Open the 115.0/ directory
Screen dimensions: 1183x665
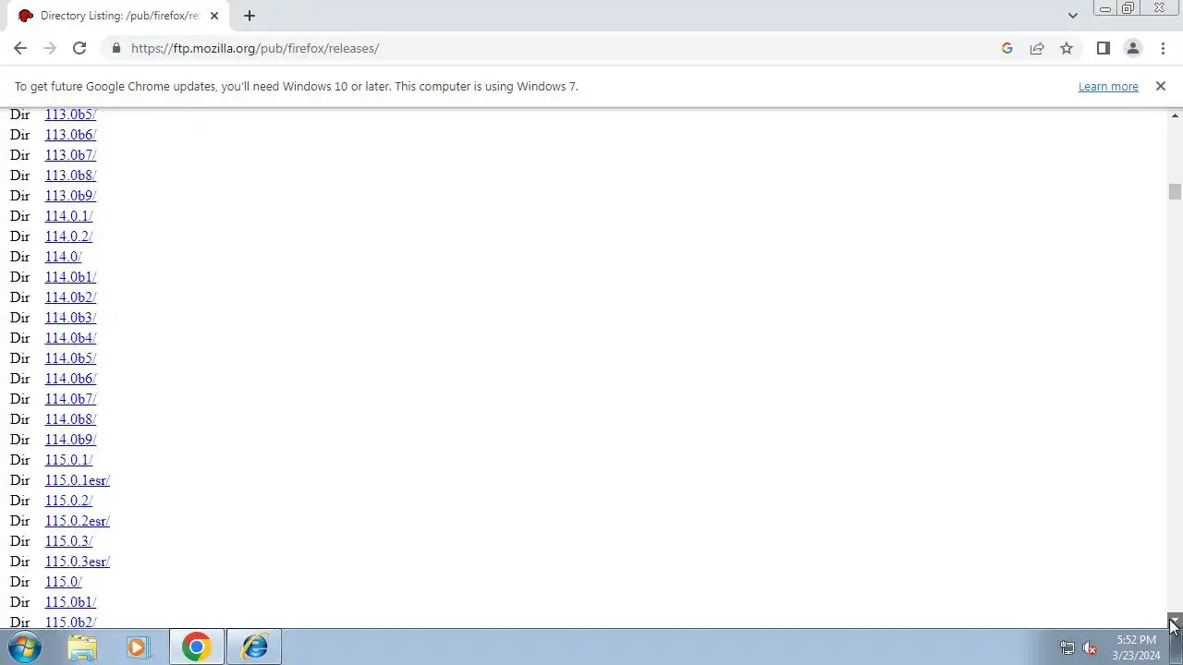(x=63, y=582)
